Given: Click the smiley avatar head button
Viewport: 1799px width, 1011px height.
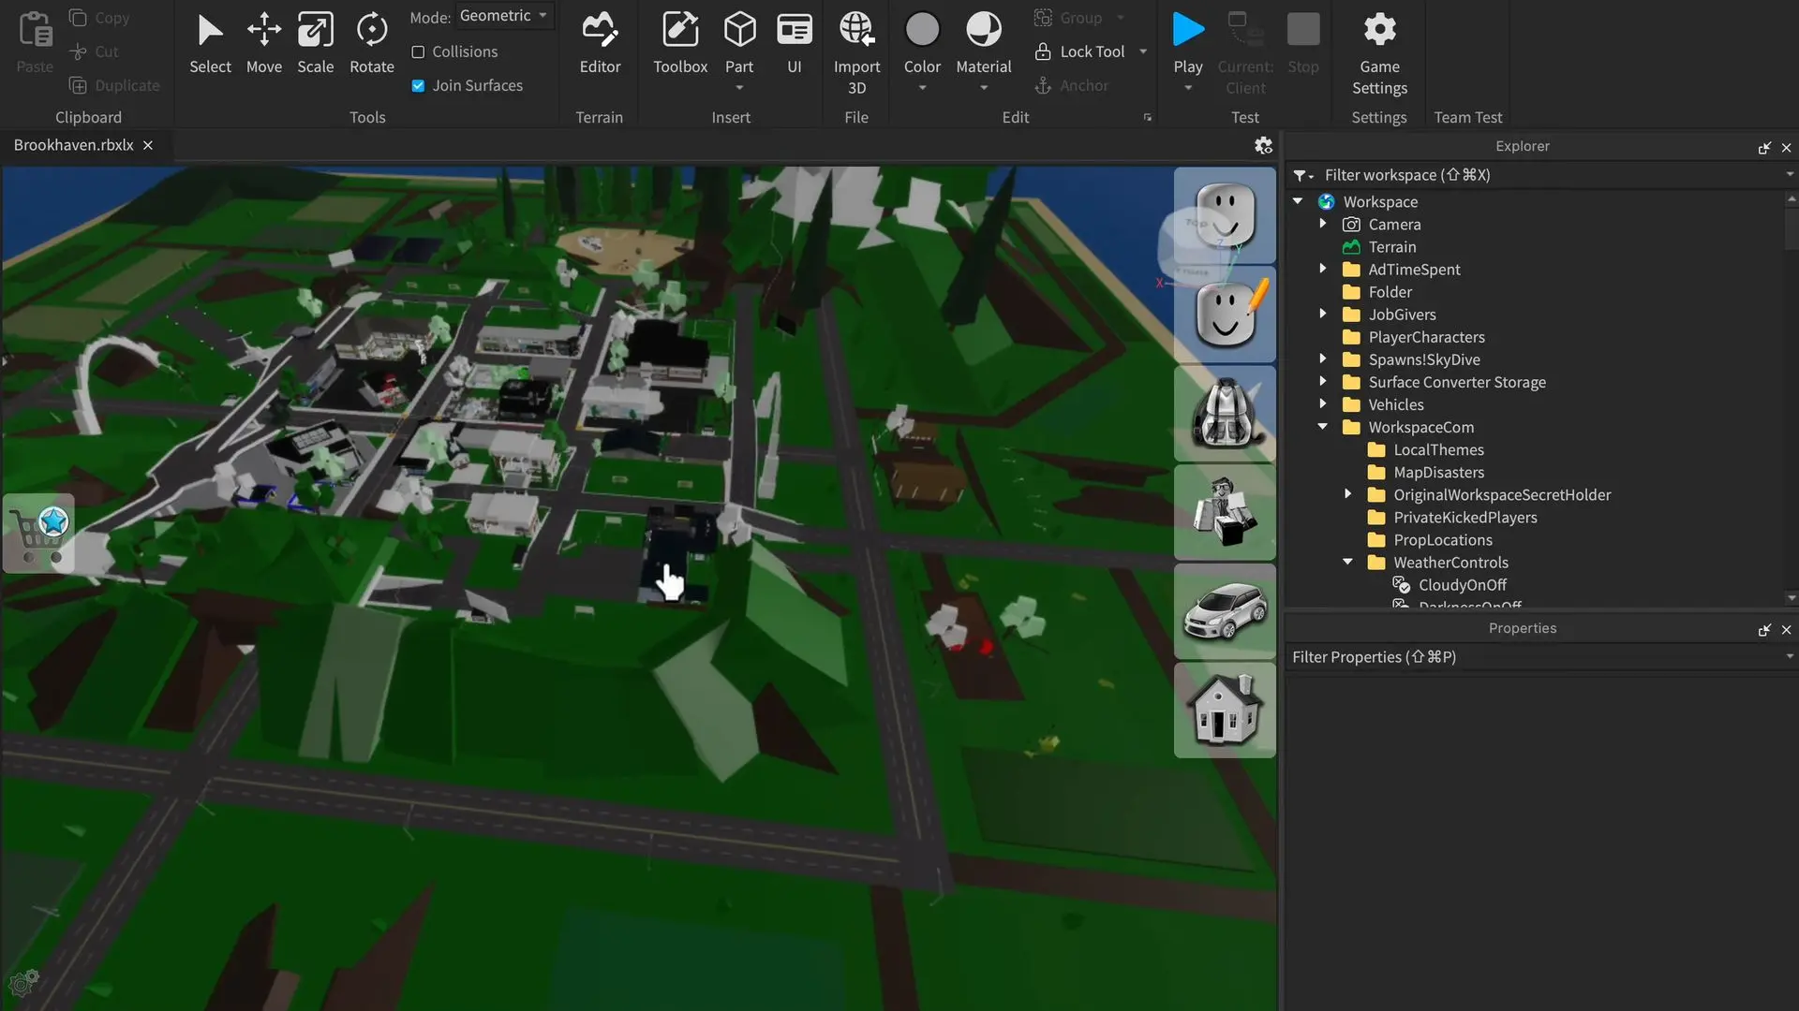Looking at the screenshot, I should tap(1225, 215).
